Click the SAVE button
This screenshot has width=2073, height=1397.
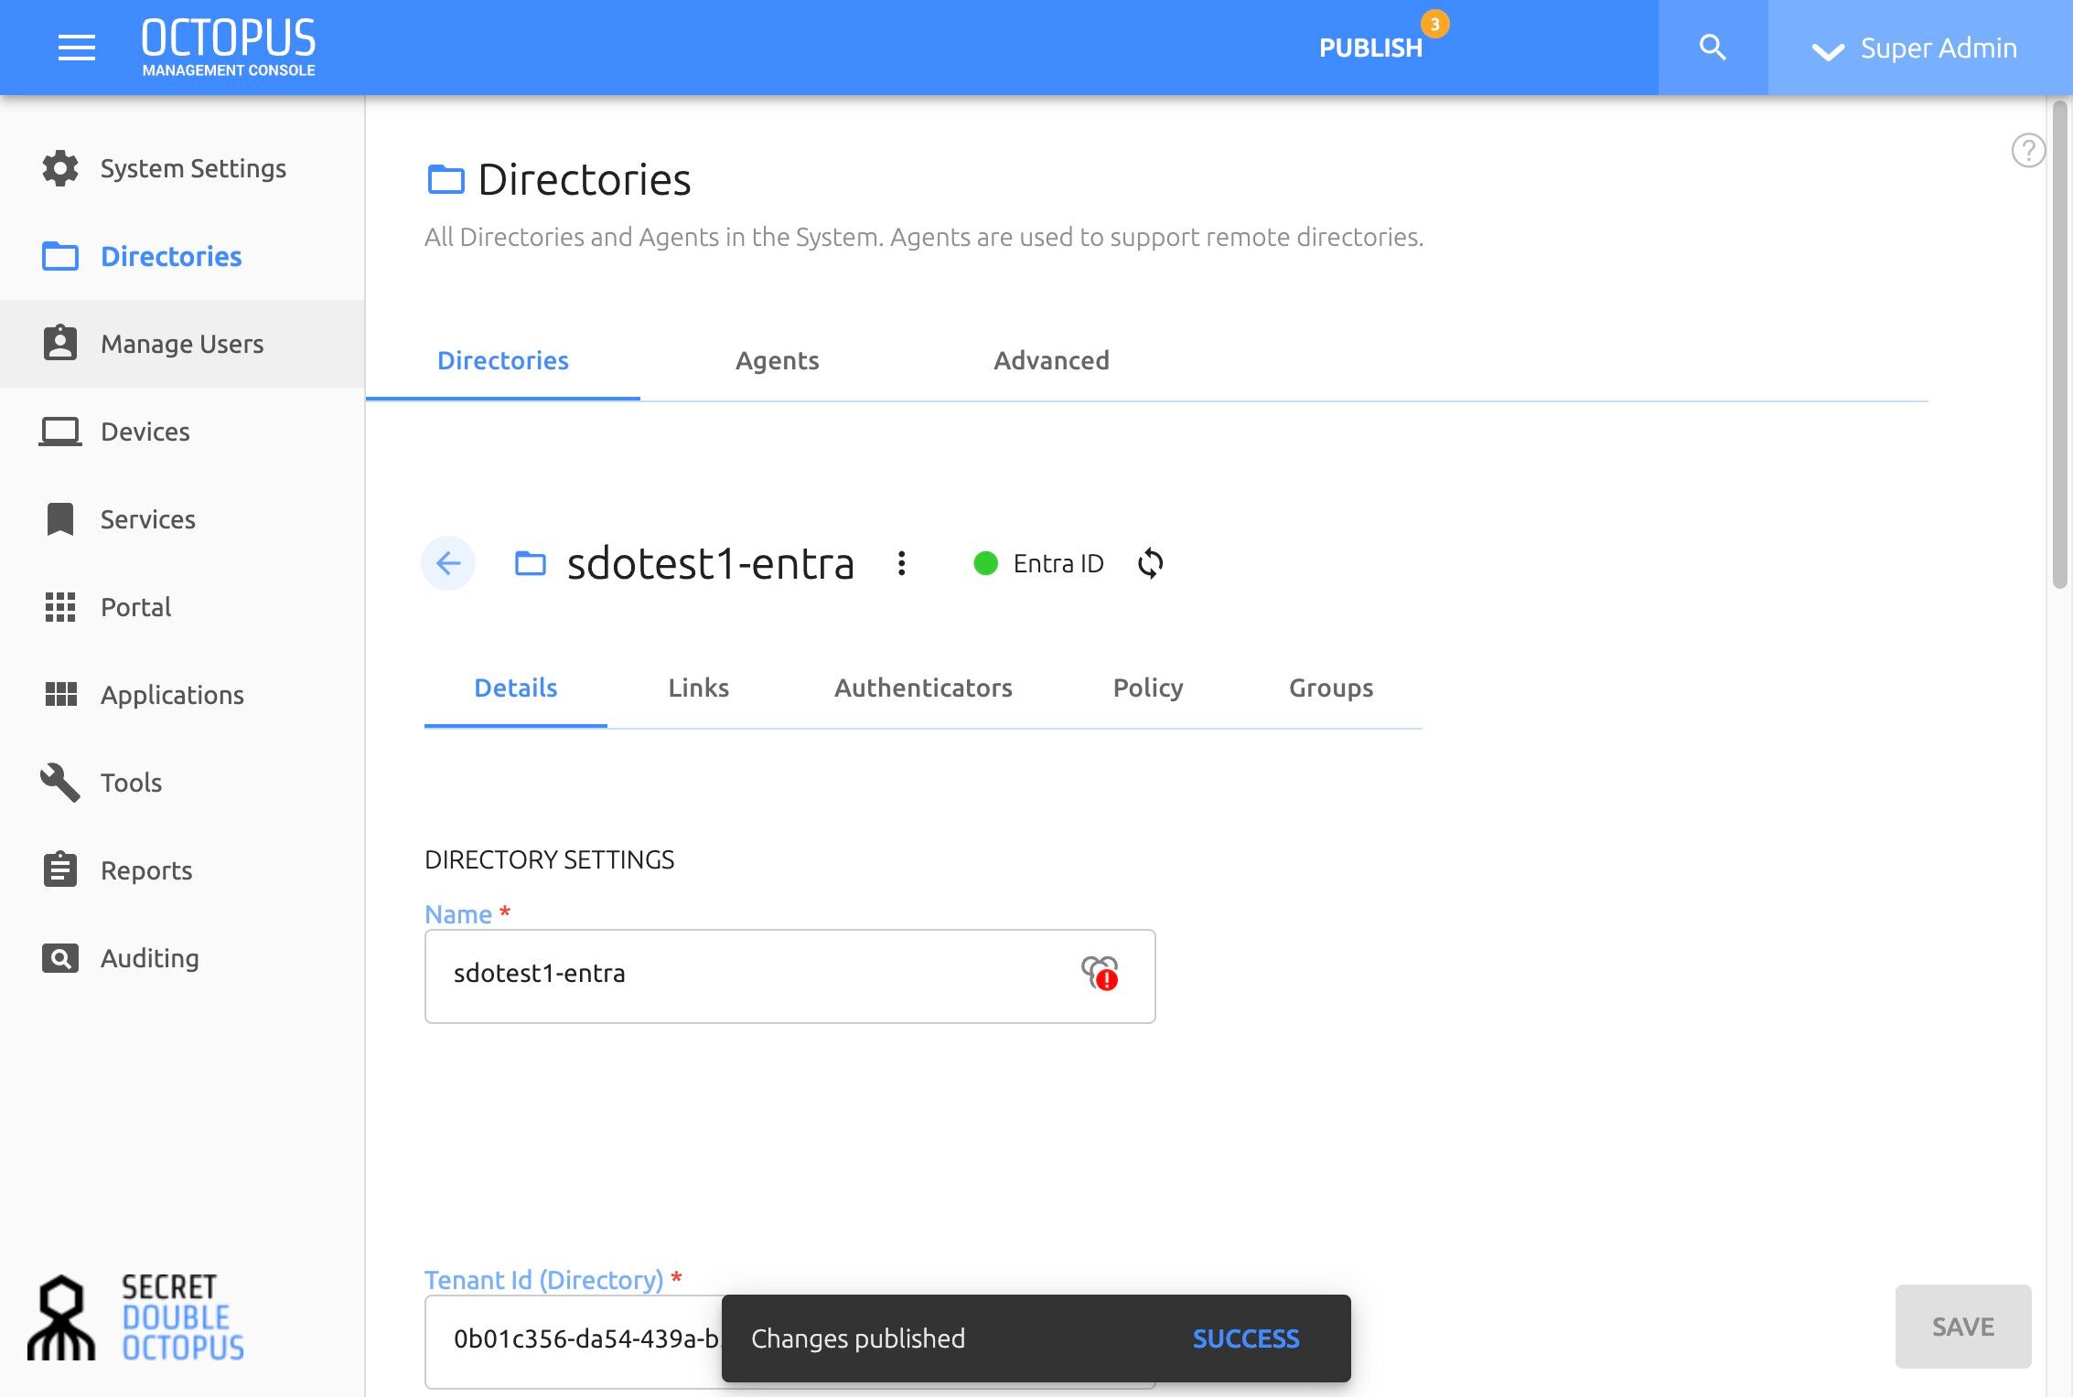click(x=1963, y=1326)
